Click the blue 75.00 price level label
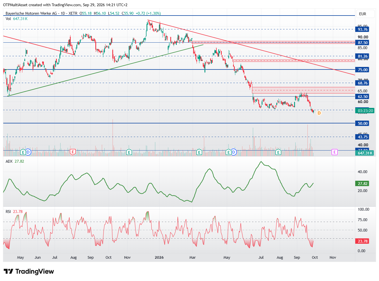Viewport: 379px width, 281px height. click(363, 70)
